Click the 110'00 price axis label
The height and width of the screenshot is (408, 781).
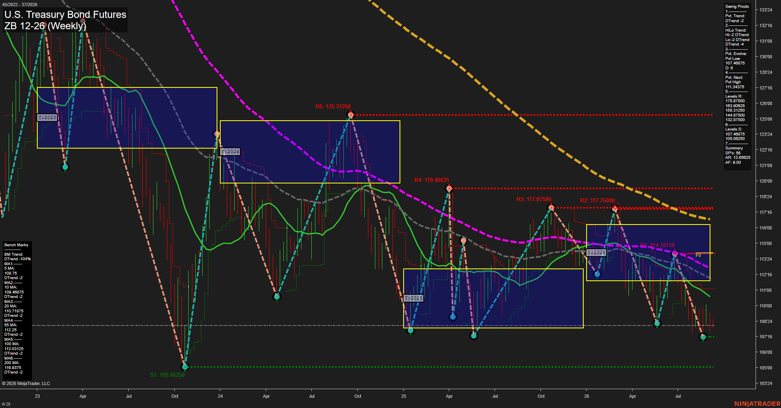tap(766, 306)
